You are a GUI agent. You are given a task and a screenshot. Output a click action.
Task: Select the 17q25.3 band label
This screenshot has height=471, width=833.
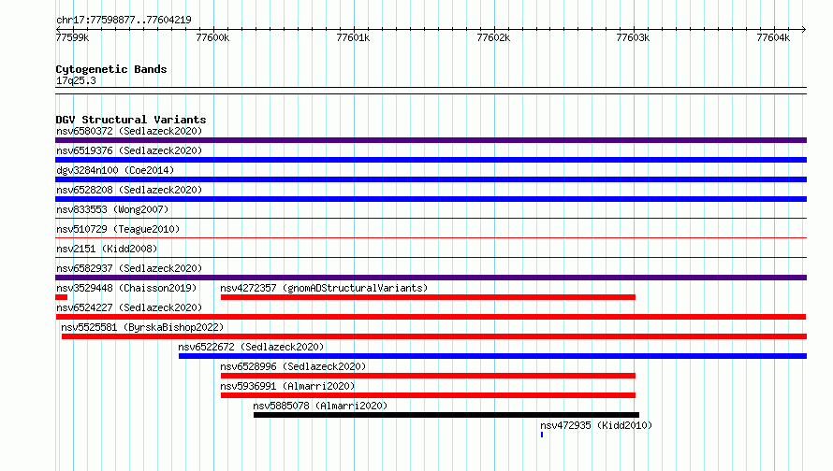click(76, 80)
